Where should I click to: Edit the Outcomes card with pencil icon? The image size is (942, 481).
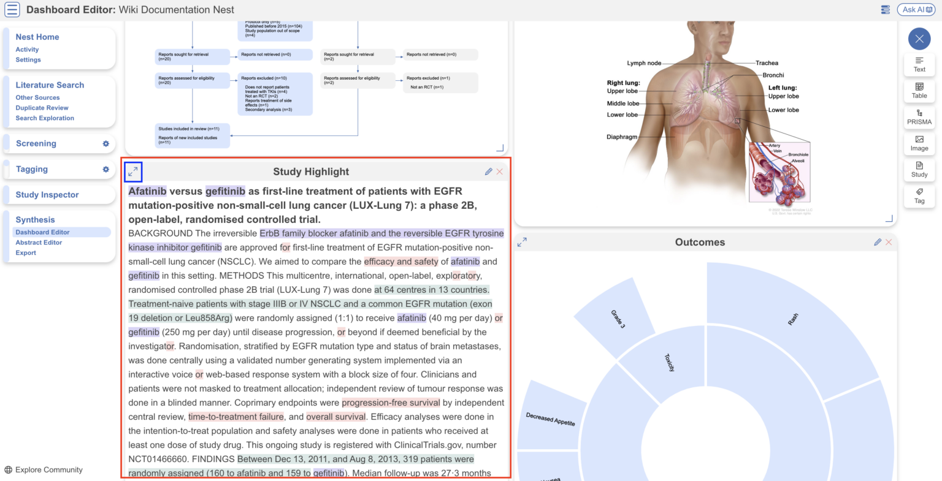click(878, 242)
